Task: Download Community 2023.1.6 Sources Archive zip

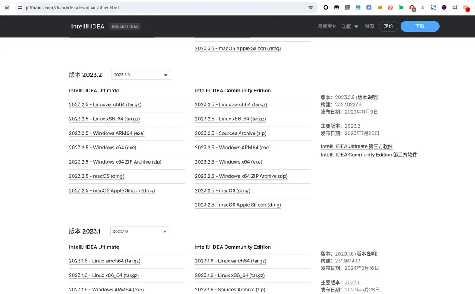Action: pos(230,290)
